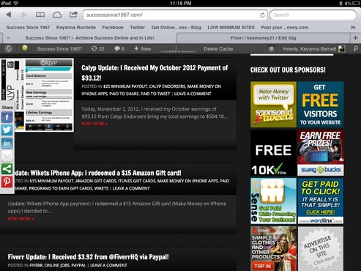Open the Twitter bookmark

point(138,27)
